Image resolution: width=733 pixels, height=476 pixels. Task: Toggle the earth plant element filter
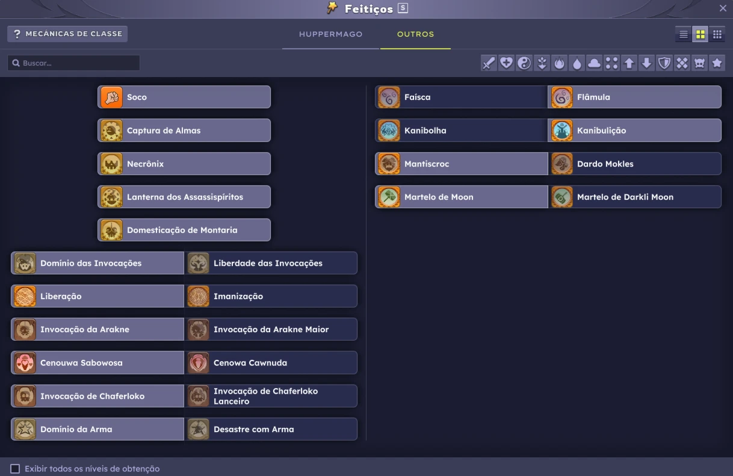click(x=542, y=63)
